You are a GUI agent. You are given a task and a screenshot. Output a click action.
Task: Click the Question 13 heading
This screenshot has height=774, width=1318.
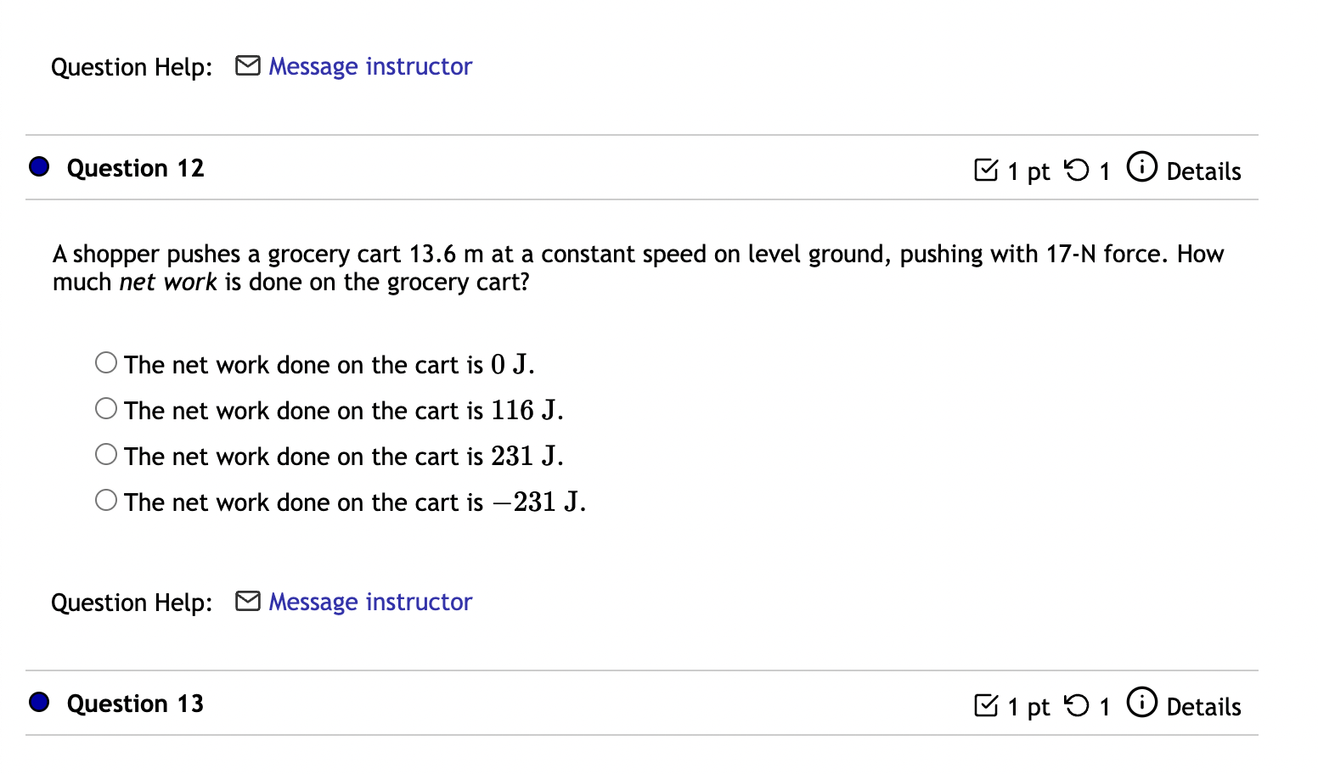point(136,704)
